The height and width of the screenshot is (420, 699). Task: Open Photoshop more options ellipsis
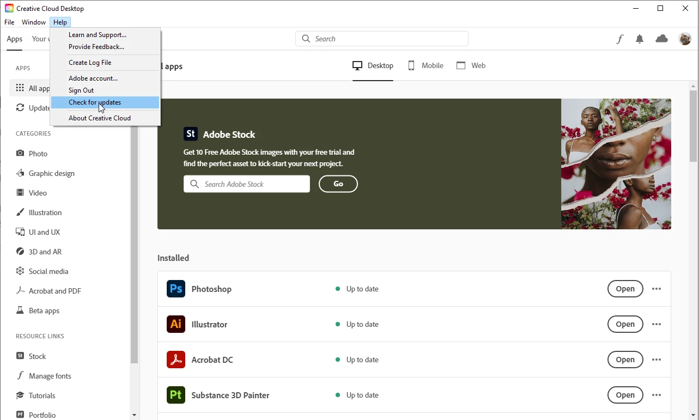tap(657, 289)
